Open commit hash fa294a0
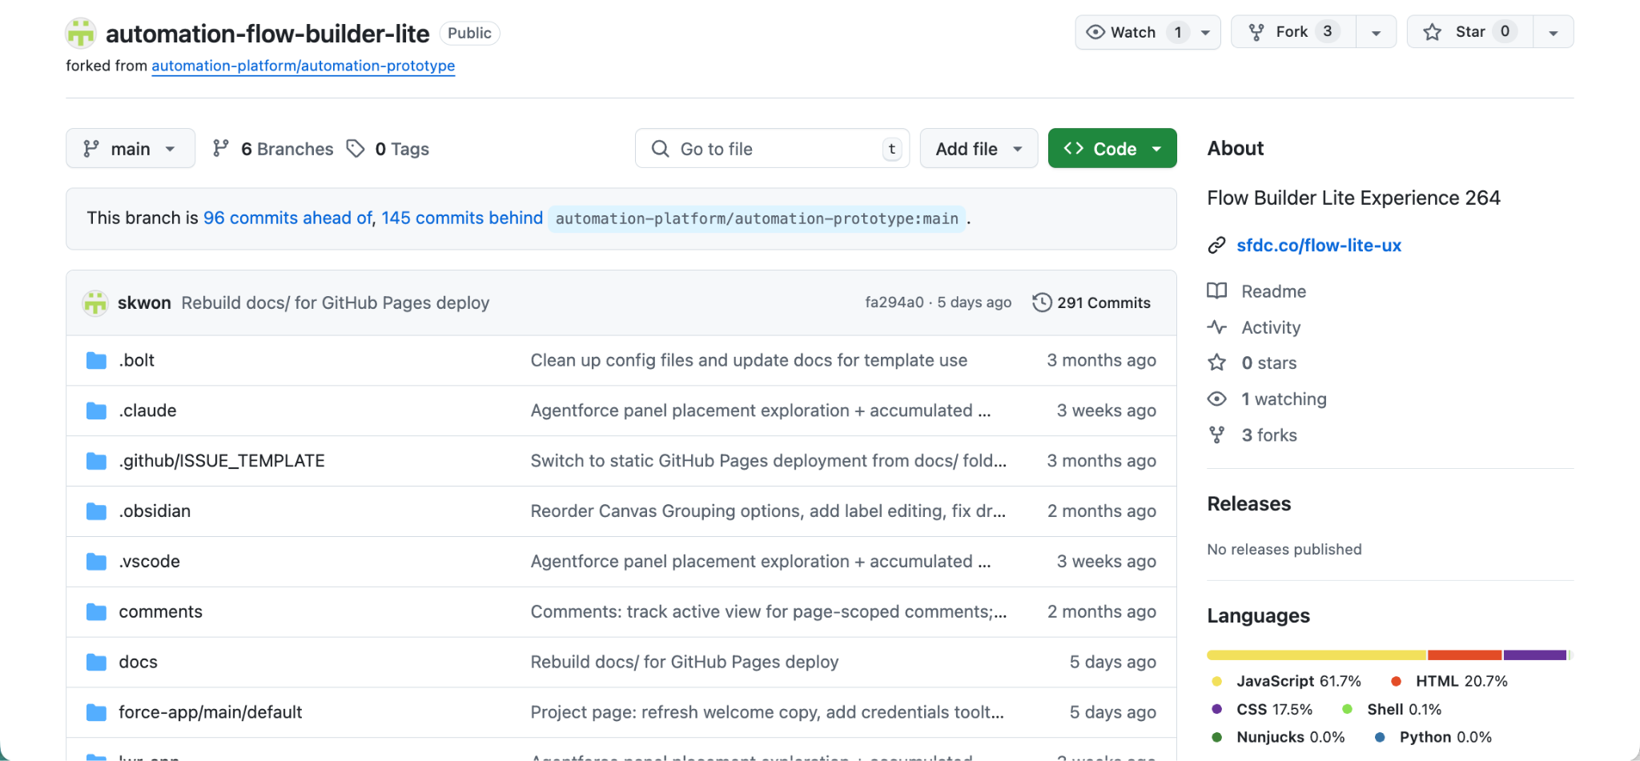The width and height of the screenshot is (1640, 761). (x=894, y=302)
